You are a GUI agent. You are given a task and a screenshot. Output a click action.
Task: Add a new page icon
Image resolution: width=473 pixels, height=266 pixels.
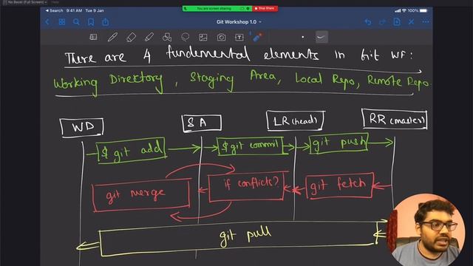coord(397,21)
